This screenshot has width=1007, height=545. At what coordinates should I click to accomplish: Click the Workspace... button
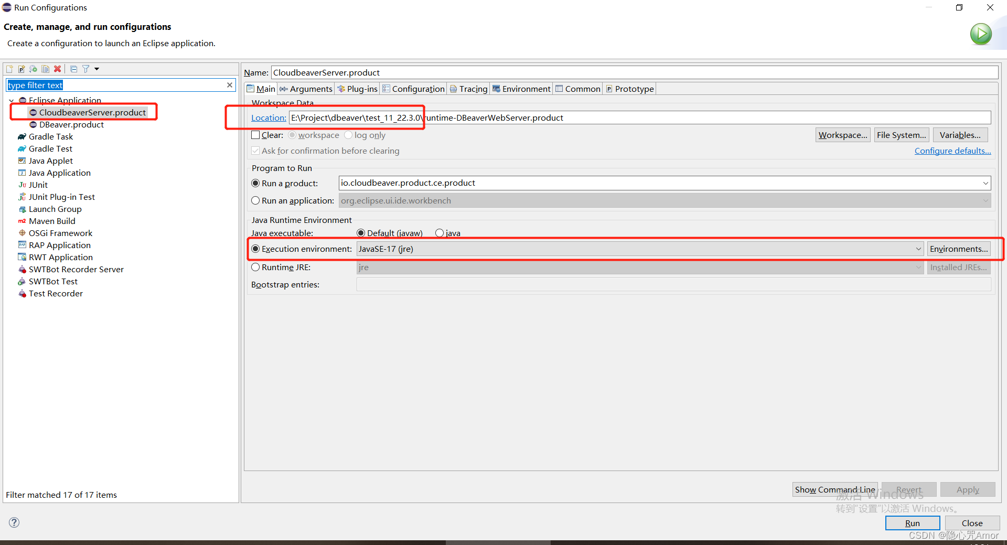[x=843, y=135]
